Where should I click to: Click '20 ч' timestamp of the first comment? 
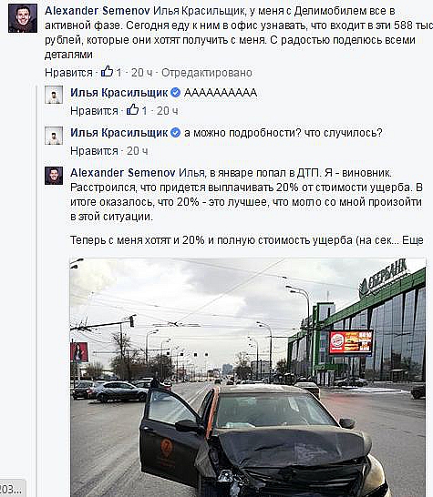[142, 73]
